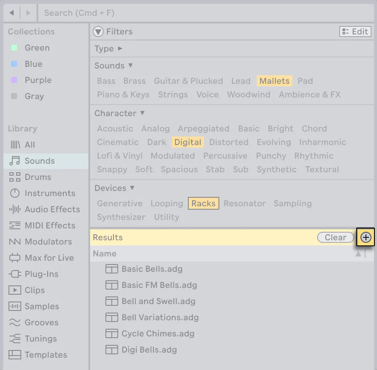Select the Purple collection color

click(x=14, y=80)
